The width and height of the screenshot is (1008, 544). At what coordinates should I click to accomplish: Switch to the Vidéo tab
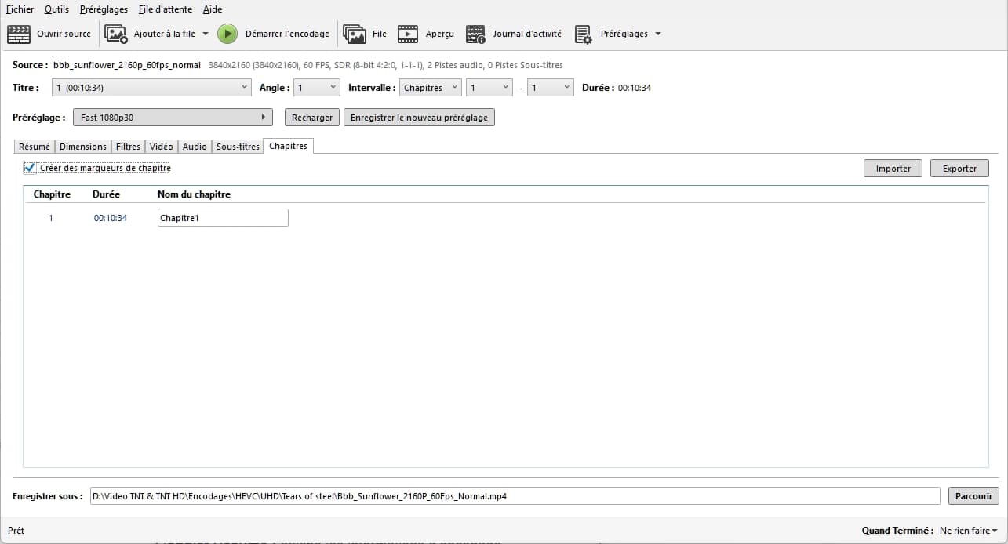click(x=161, y=147)
